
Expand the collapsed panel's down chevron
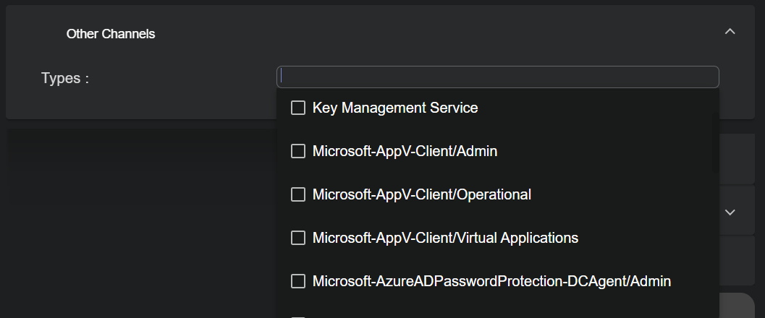pyautogui.click(x=730, y=212)
